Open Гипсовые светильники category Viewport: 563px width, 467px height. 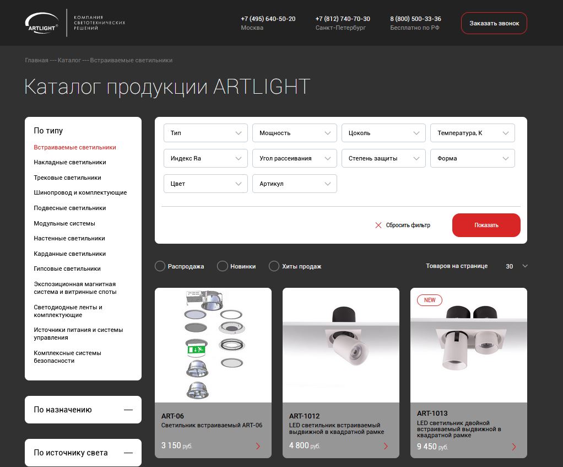pyautogui.click(x=67, y=269)
